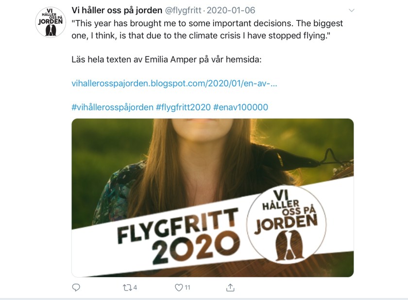
Task: Open the @flygfritt handle
Action: [183, 10]
